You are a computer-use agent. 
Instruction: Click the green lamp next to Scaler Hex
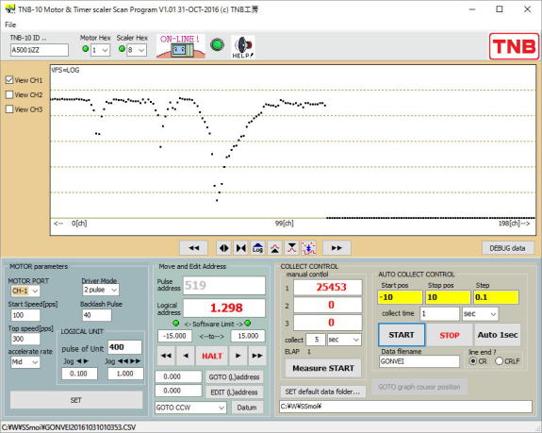122,49
